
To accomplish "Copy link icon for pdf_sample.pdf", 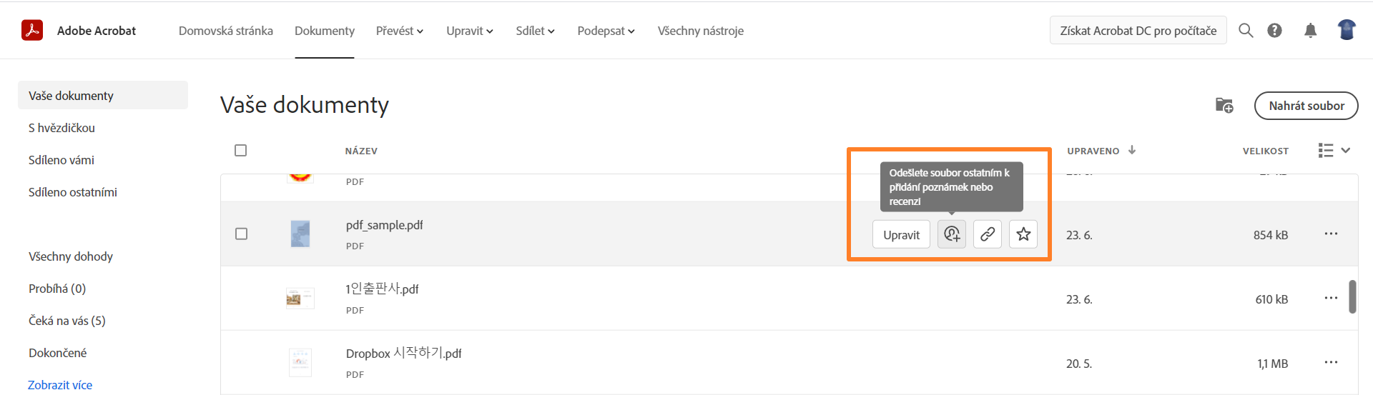I will pos(988,234).
